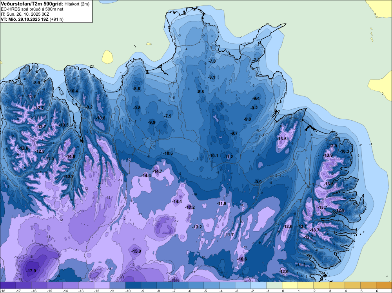Click the 'Hitakort (2m)' label
The image size is (392, 293).
(76, 4)
